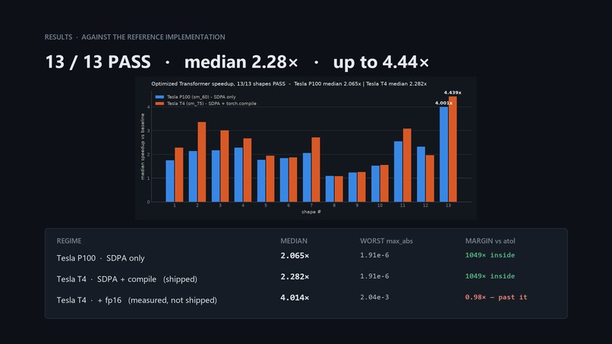Click the blue bar for shape 11
The height and width of the screenshot is (344, 612).
[398, 172]
